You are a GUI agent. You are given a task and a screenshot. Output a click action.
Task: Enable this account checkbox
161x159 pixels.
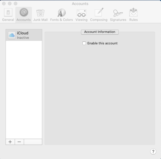84,43
